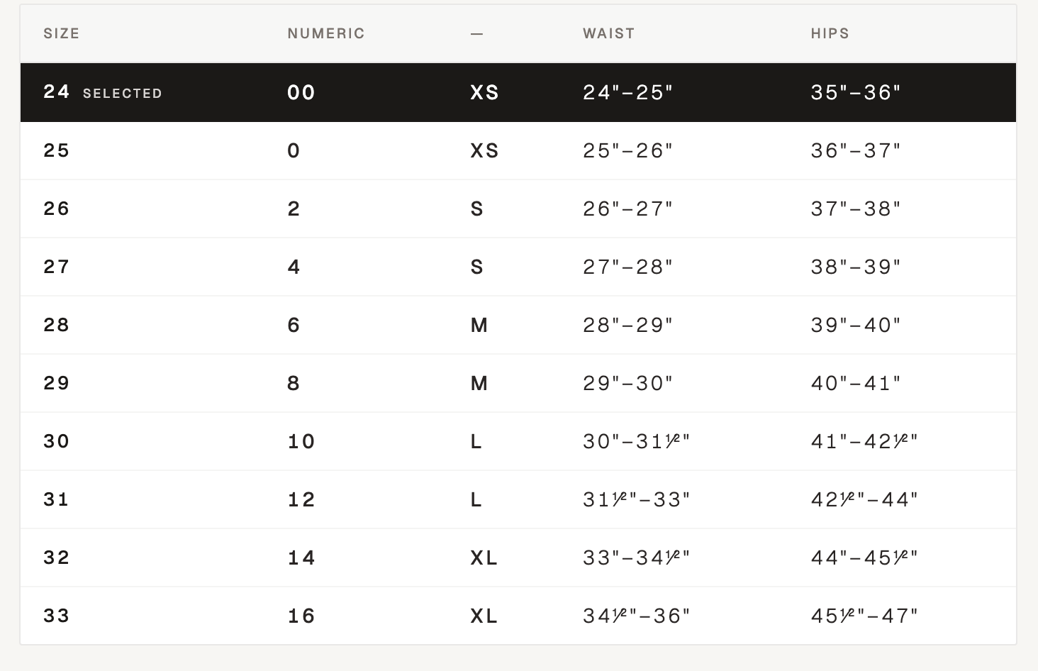Click the SIZE column header

pos(62,33)
